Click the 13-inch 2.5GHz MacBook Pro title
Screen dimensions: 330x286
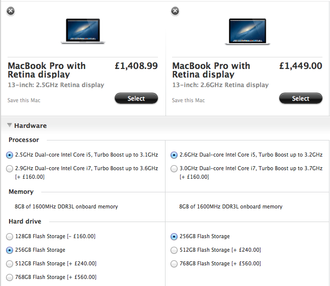pos(47,70)
